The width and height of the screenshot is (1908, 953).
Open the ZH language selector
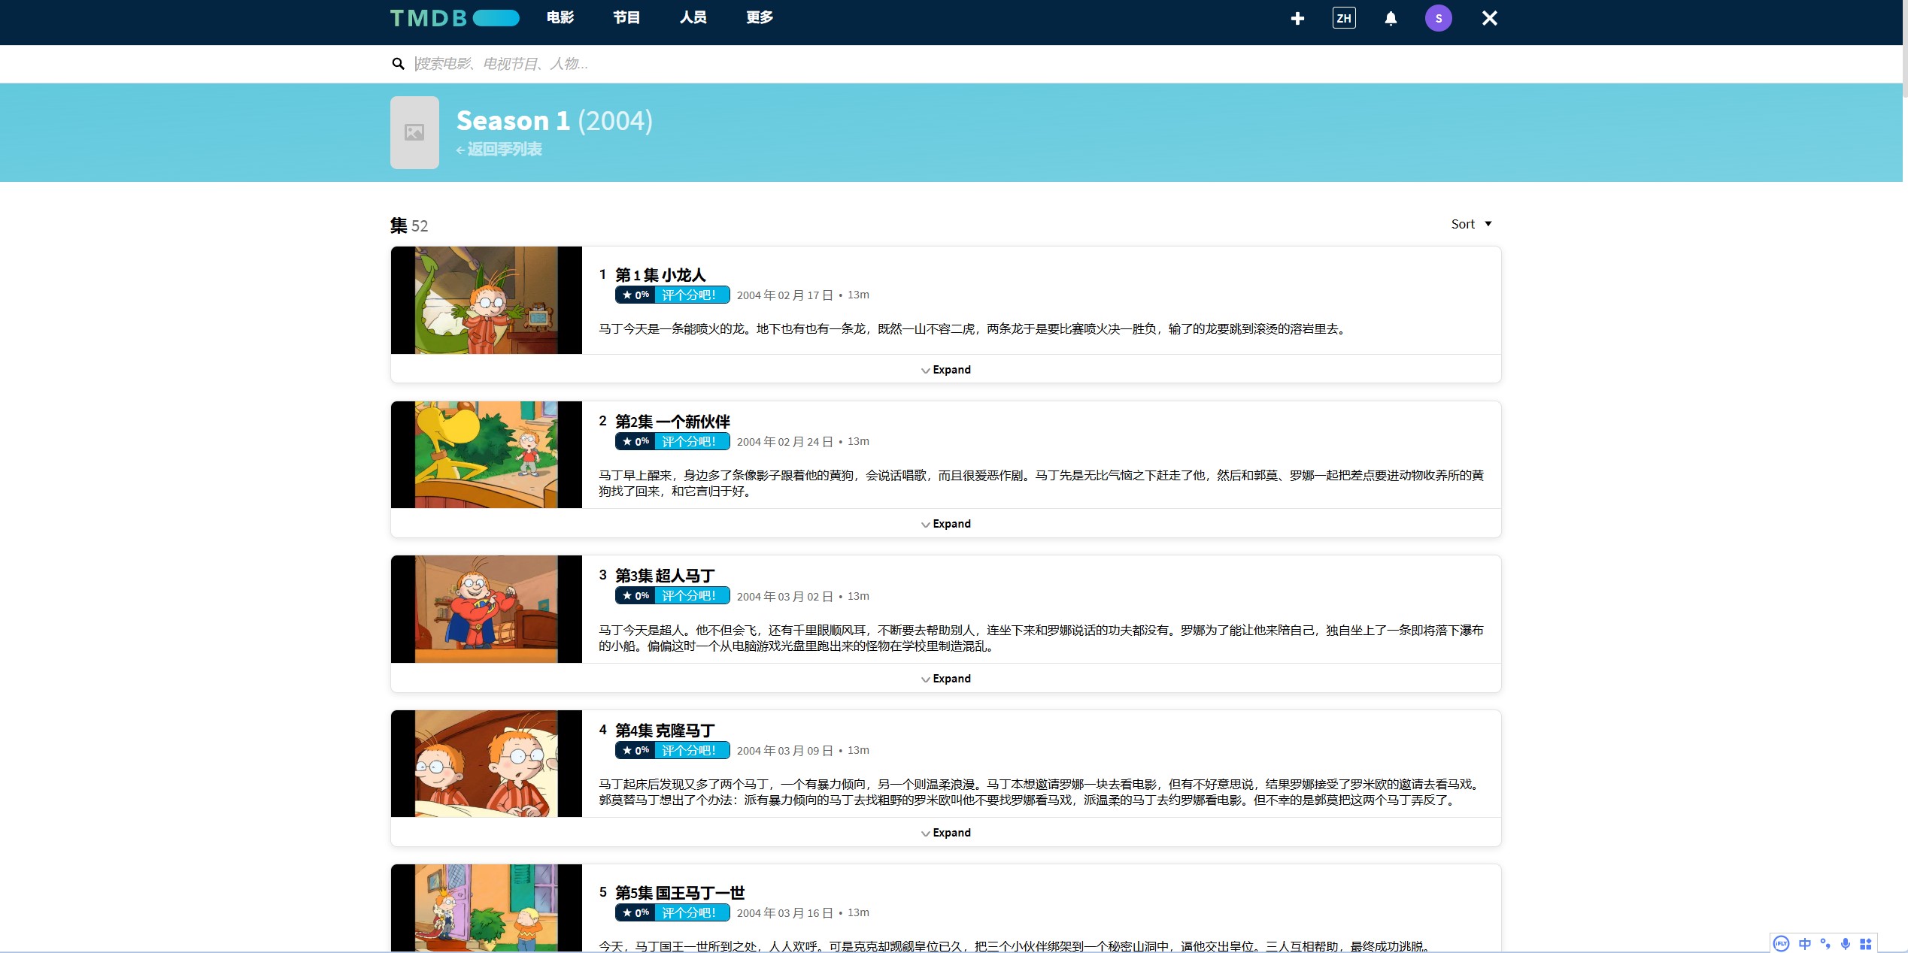coord(1344,18)
